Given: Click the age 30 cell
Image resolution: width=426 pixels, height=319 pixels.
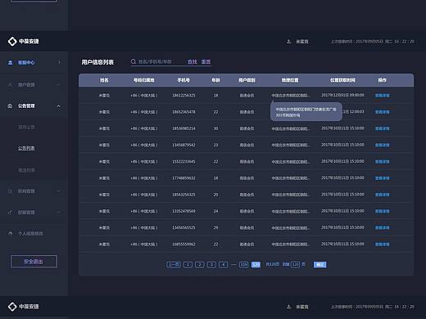Looking at the screenshot, I should (x=215, y=128).
